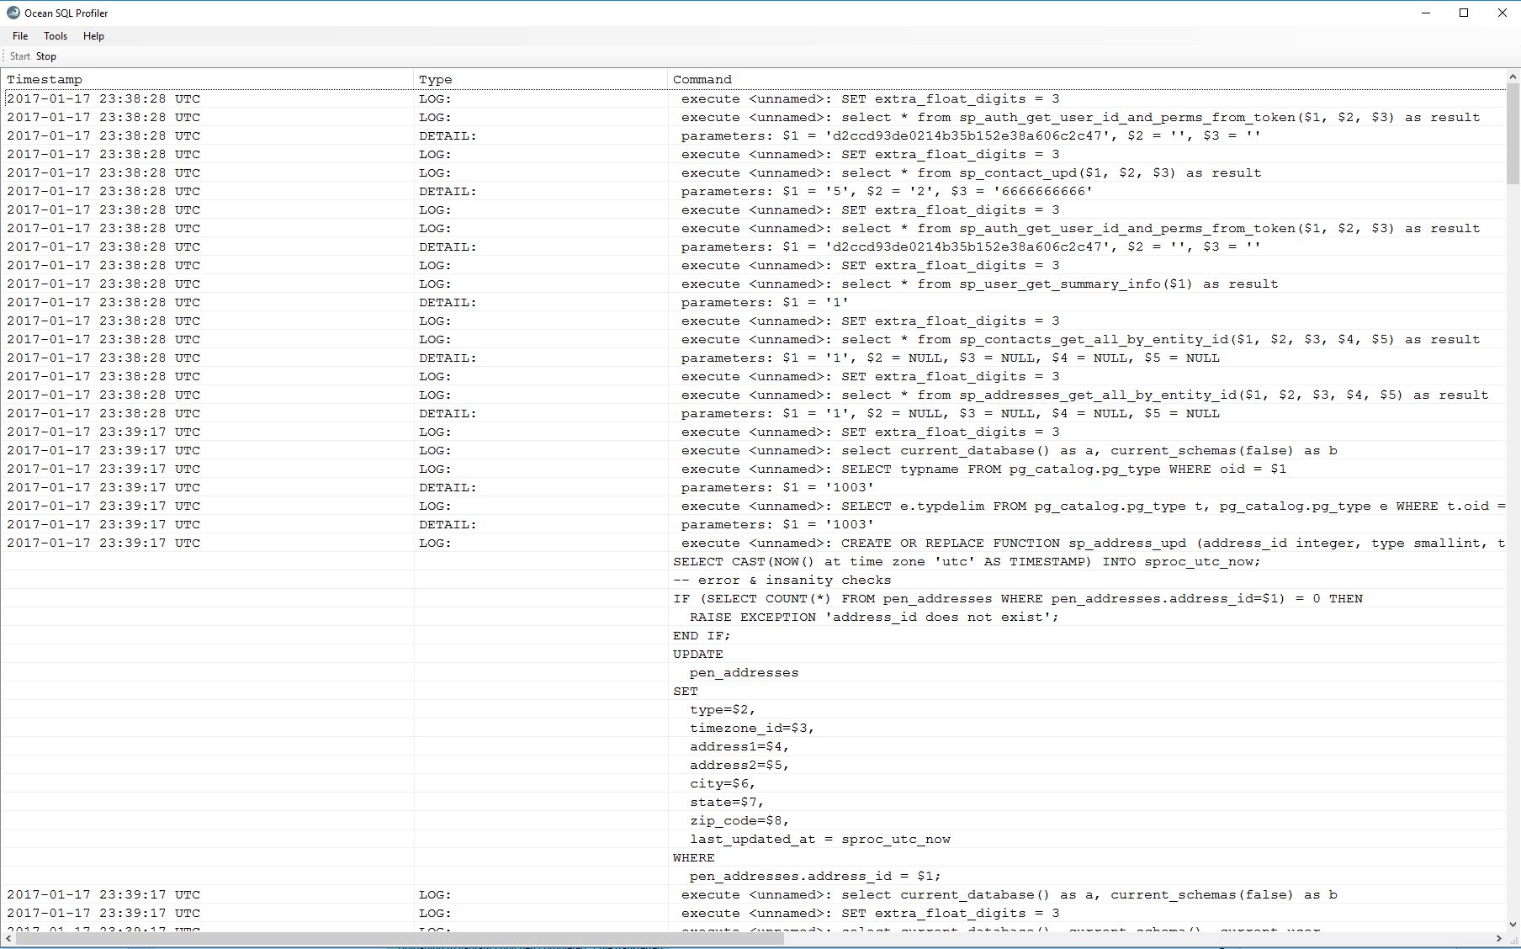
Task: Click the horizontal scrollbar left arrow
Action: click(x=7, y=936)
